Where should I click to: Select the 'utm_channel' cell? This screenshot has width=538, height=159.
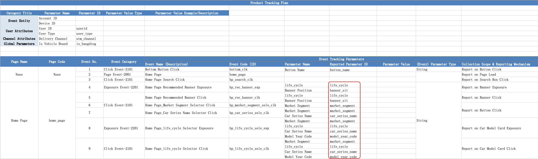point(89,39)
